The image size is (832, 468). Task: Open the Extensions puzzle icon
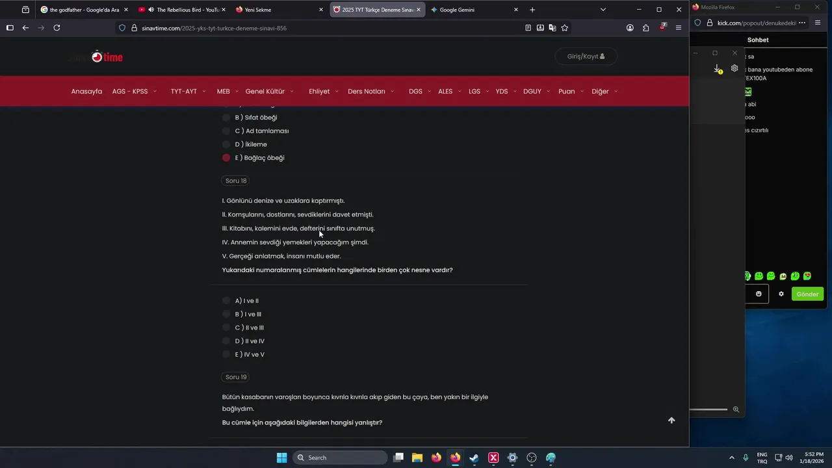[645, 28]
